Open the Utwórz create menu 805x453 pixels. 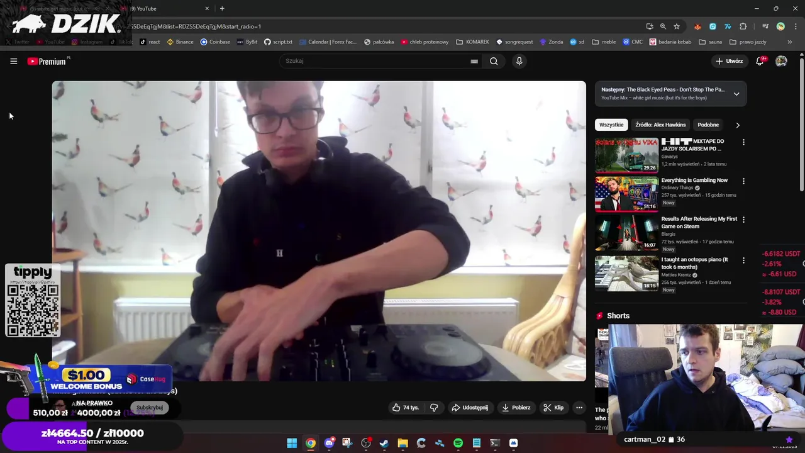730,61
